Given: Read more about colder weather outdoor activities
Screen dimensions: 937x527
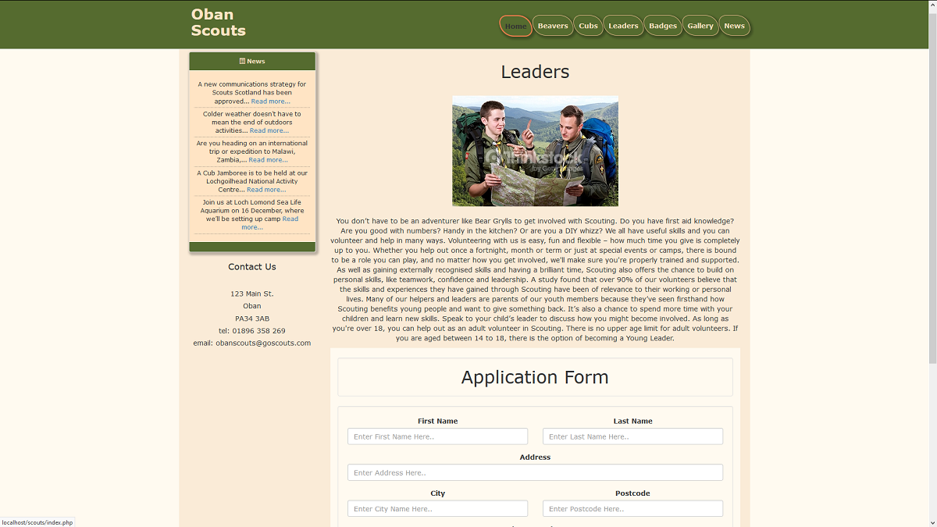Looking at the screenshot, I should pyautogui.click(x=268, y=130).
